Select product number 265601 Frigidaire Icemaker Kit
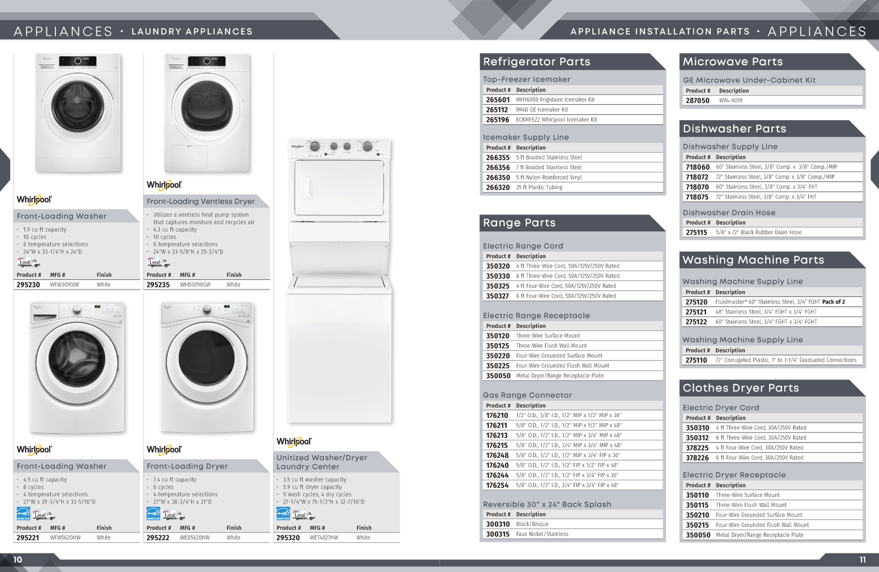 point(498,100)
